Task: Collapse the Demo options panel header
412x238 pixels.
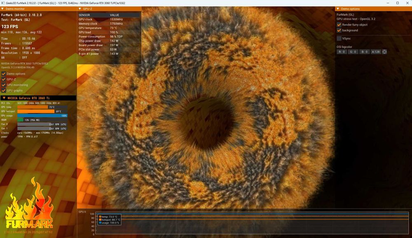Action: [338, 9]
